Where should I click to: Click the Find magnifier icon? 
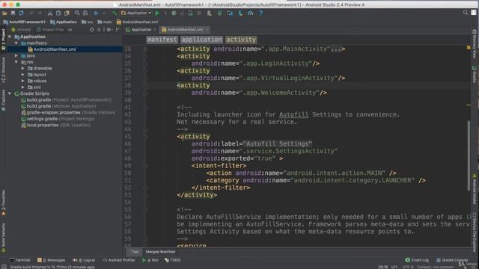[x=77, y=13]
